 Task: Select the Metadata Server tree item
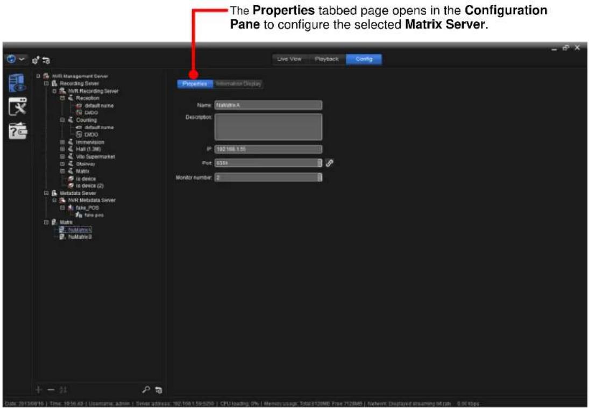point(78,193)
